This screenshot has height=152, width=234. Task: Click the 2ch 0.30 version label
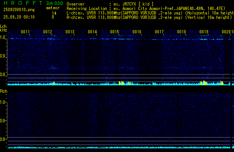54,3
